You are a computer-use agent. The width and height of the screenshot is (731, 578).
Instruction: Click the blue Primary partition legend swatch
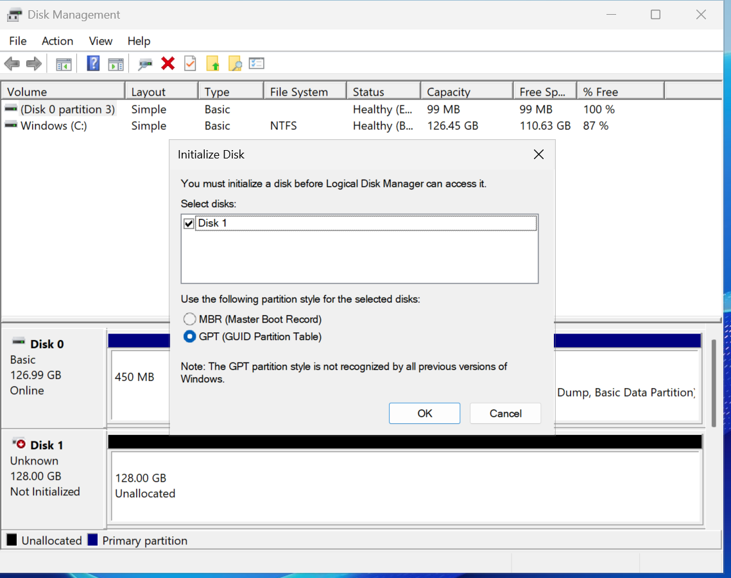pyautogui.click(x=93, y=540)
